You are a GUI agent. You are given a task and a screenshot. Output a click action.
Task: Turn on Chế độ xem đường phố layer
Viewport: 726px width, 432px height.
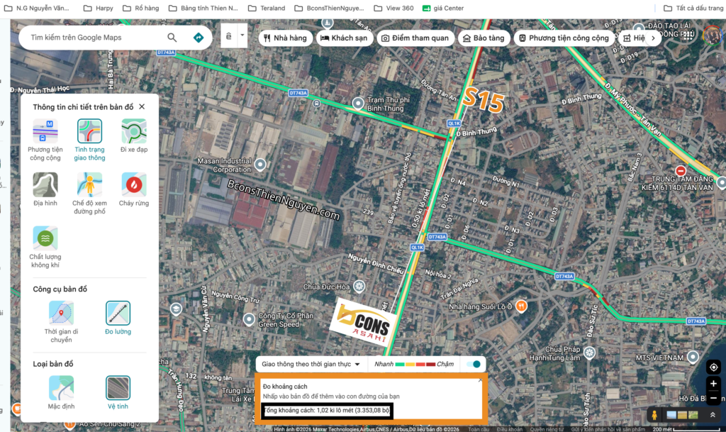[89, 194]
